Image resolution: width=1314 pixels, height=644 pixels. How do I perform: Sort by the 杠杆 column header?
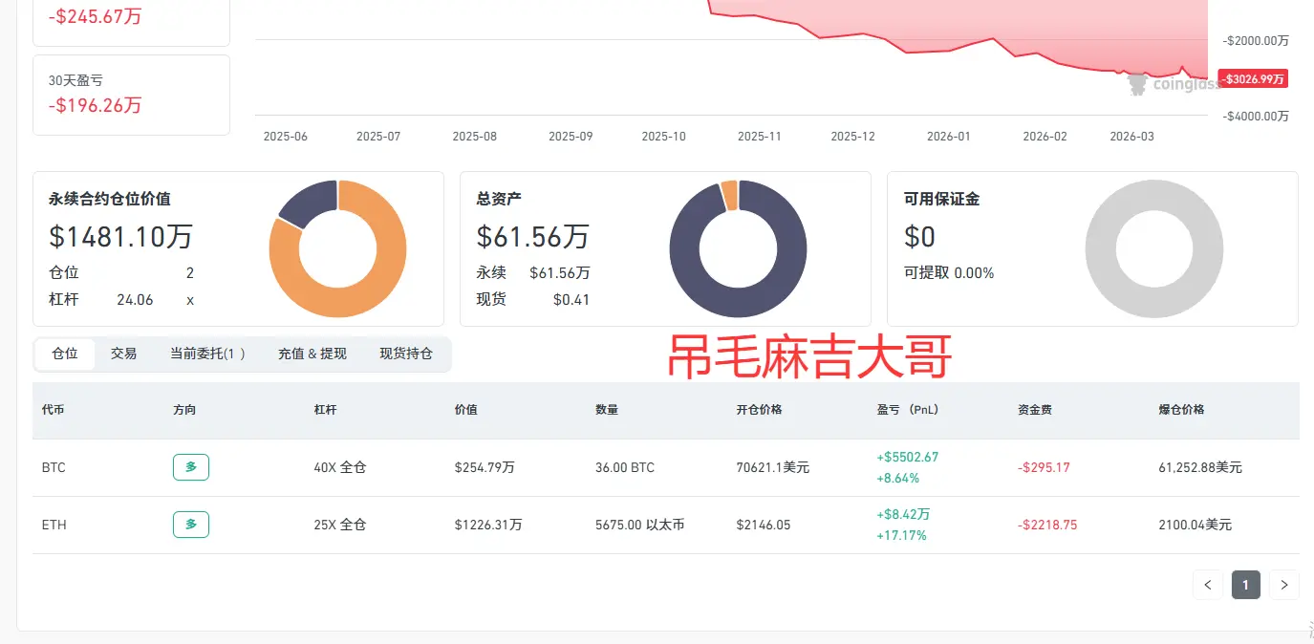(325, 410)
